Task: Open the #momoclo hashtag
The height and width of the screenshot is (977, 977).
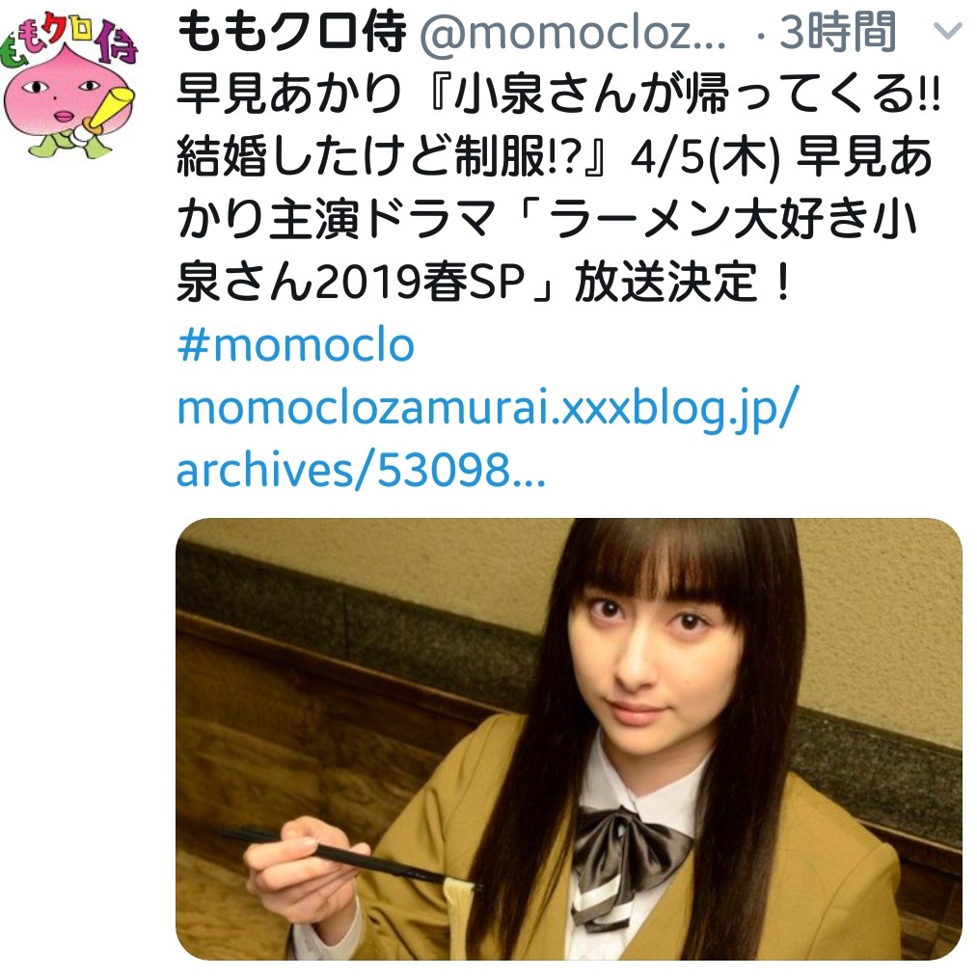Action: pos(296,344)
